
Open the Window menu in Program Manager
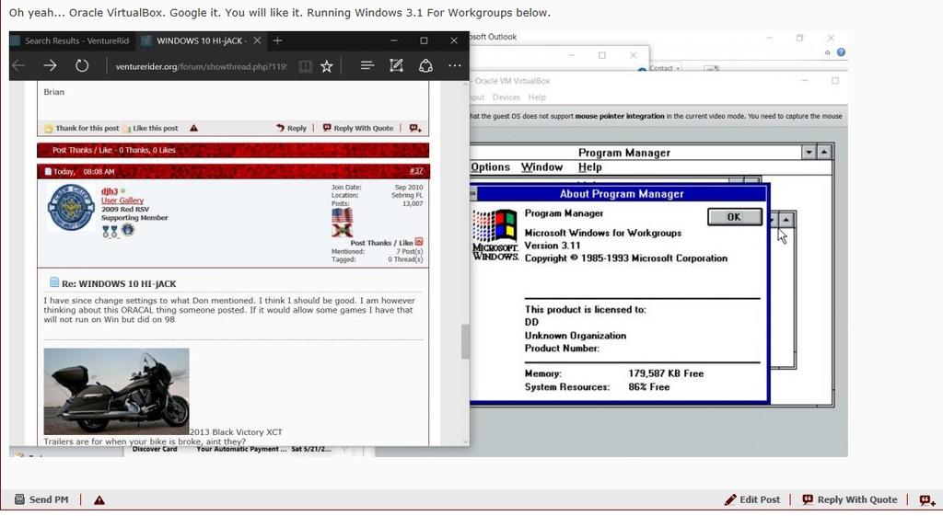click(541, 167)
